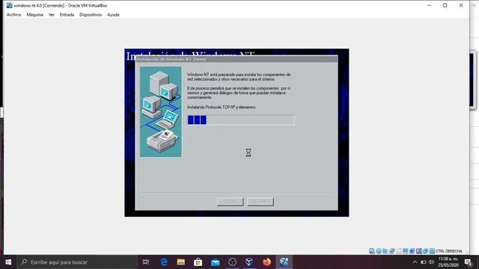Open the Windows notification center

(469, 262)
